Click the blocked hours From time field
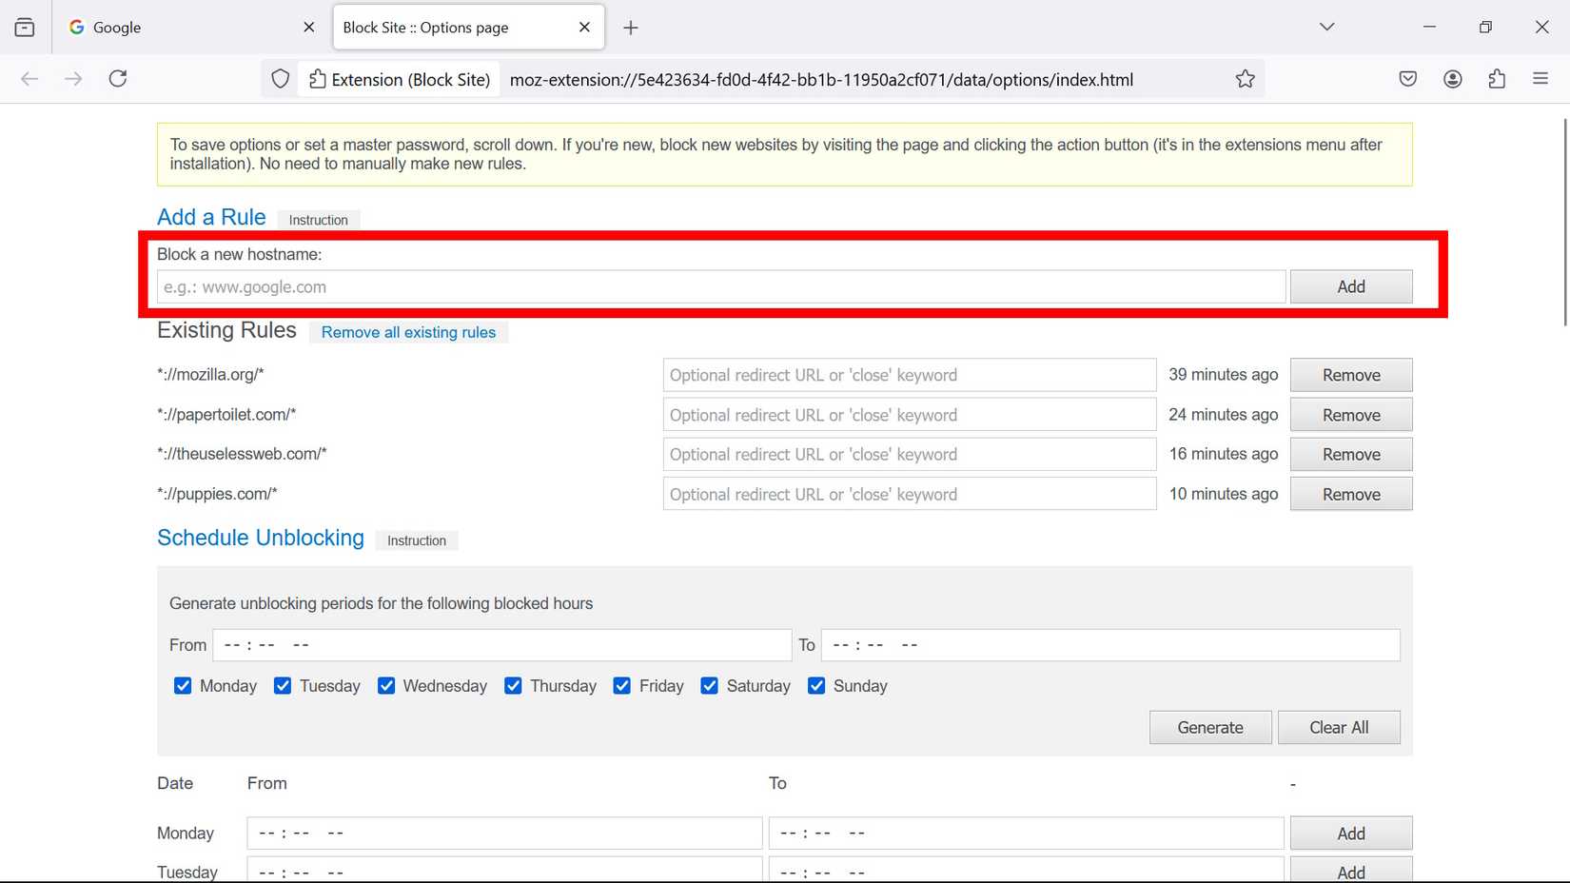The width and height of the screenshot is (1570, 883). (502, 645)
